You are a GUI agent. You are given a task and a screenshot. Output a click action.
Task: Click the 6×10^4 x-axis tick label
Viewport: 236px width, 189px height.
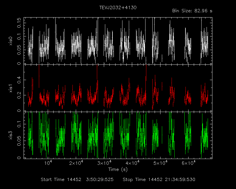[189, 163]
